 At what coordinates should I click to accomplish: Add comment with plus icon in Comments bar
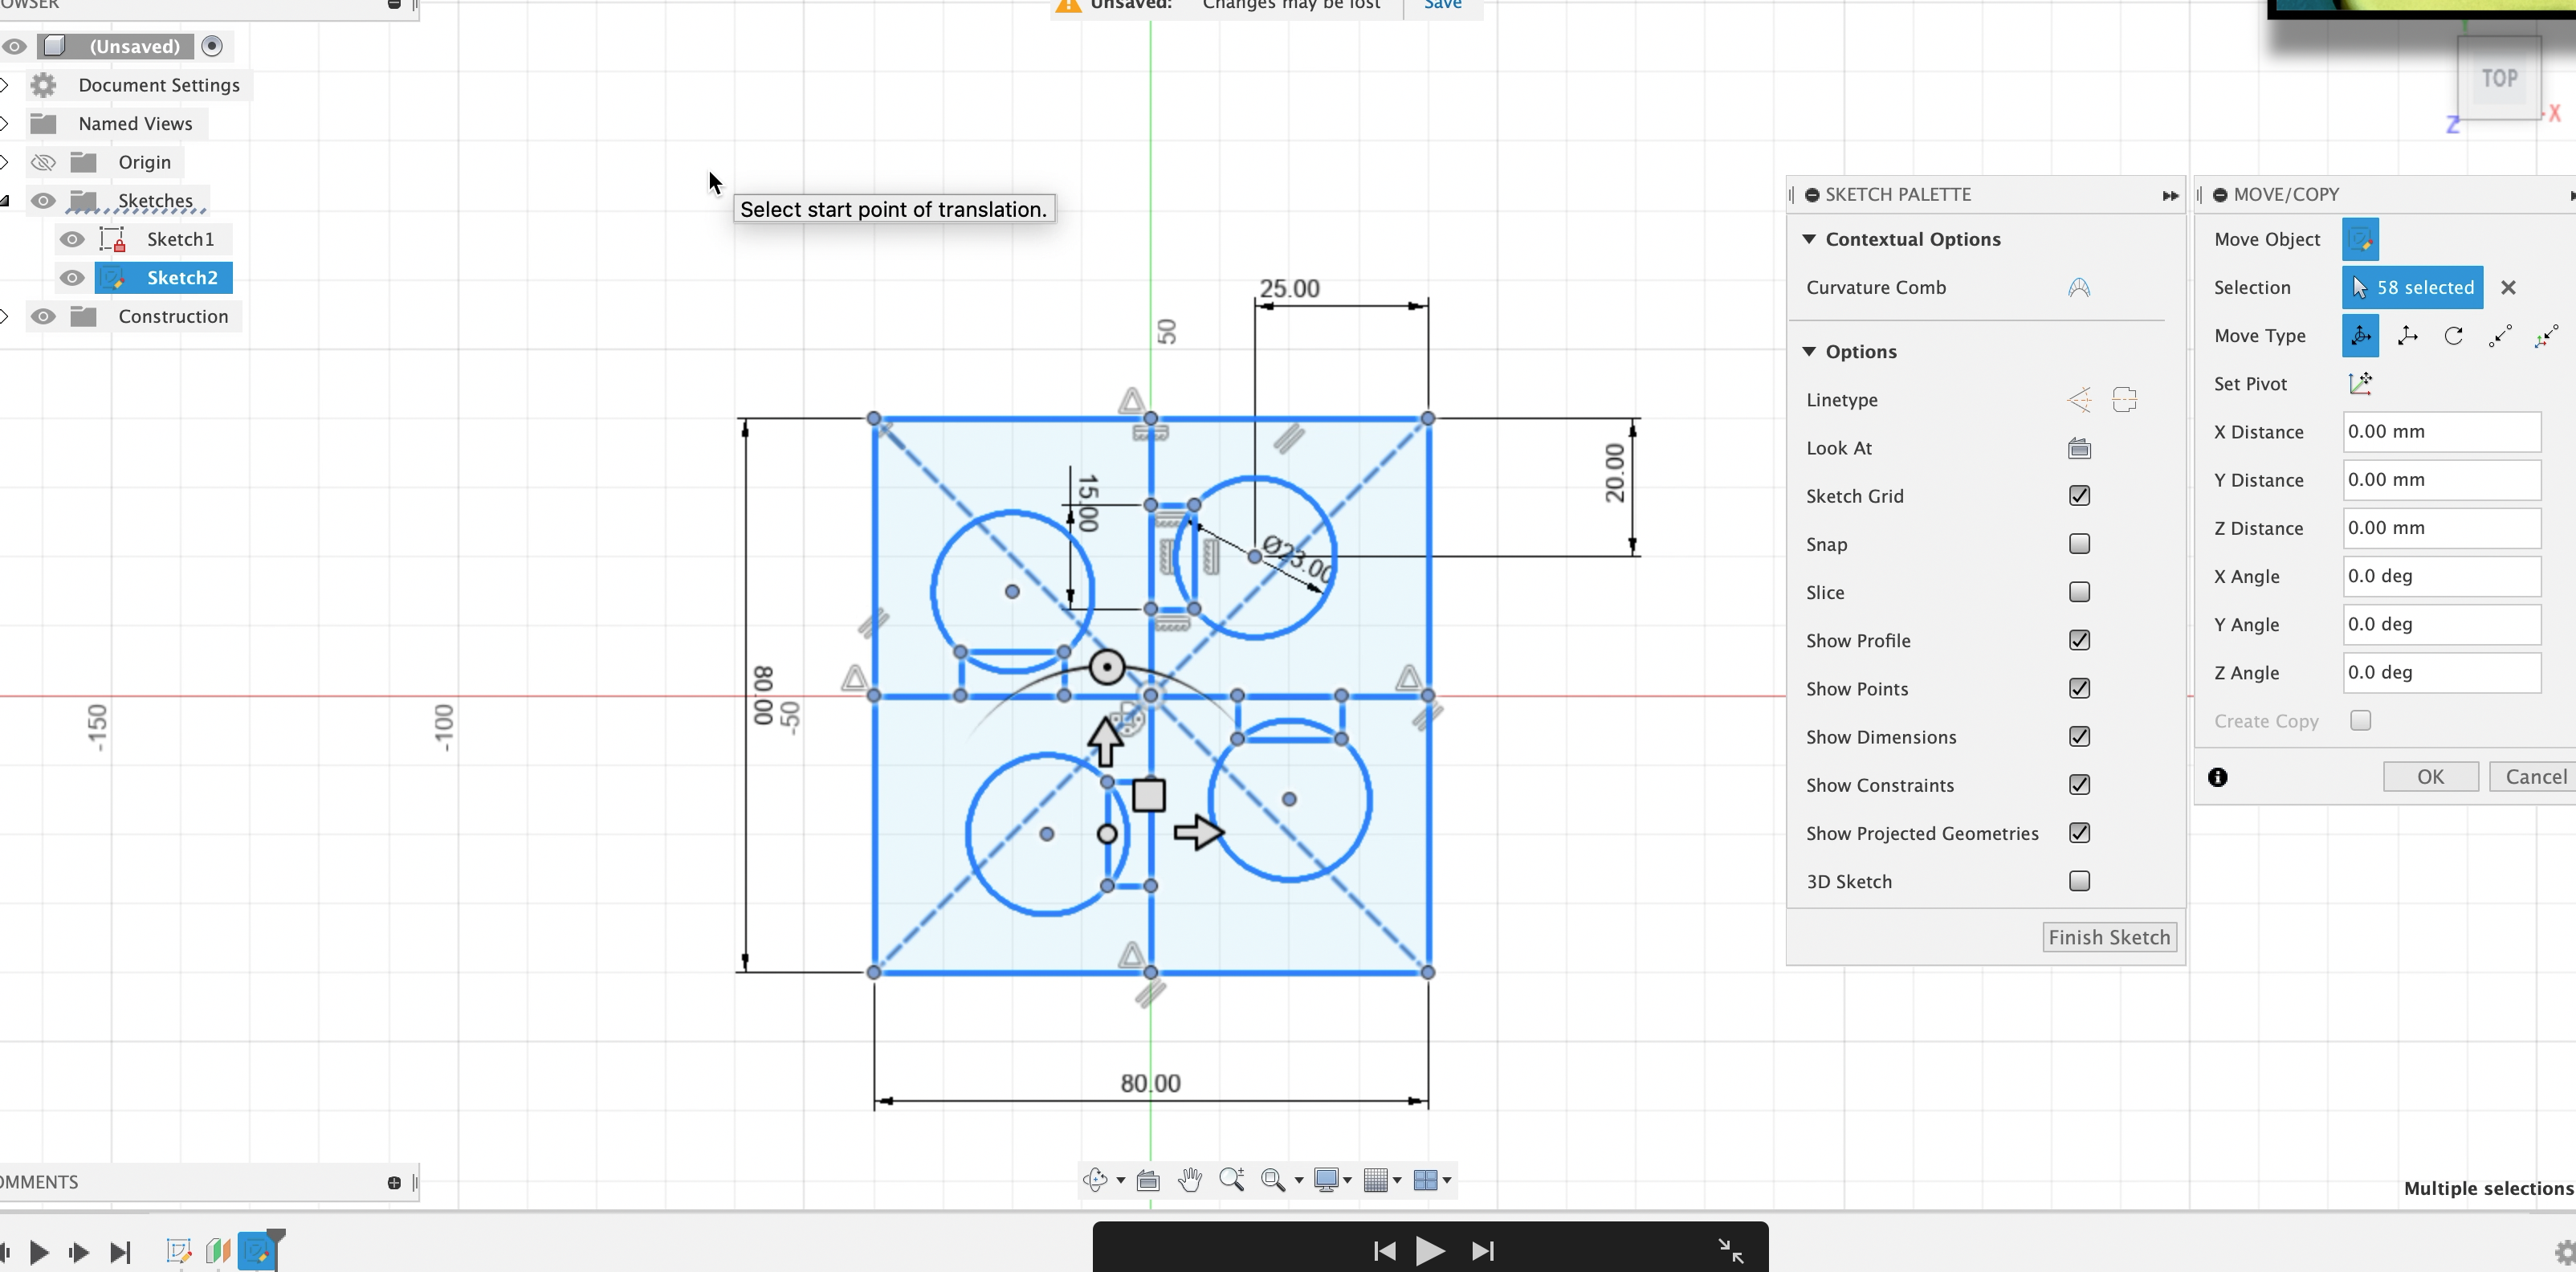coord(394,1183)
